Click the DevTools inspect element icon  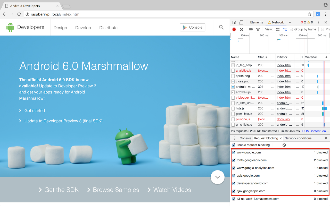coord(234,22)
